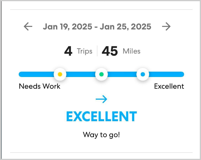This screenshot has width=201, height=160.
Task: Click the 45 mileage number
Action: point(110,51)
